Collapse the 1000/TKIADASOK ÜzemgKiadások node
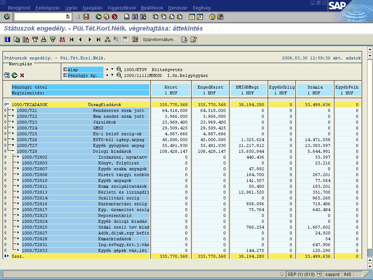The width and height of the screenshot is (373, 280). (8, 104)
